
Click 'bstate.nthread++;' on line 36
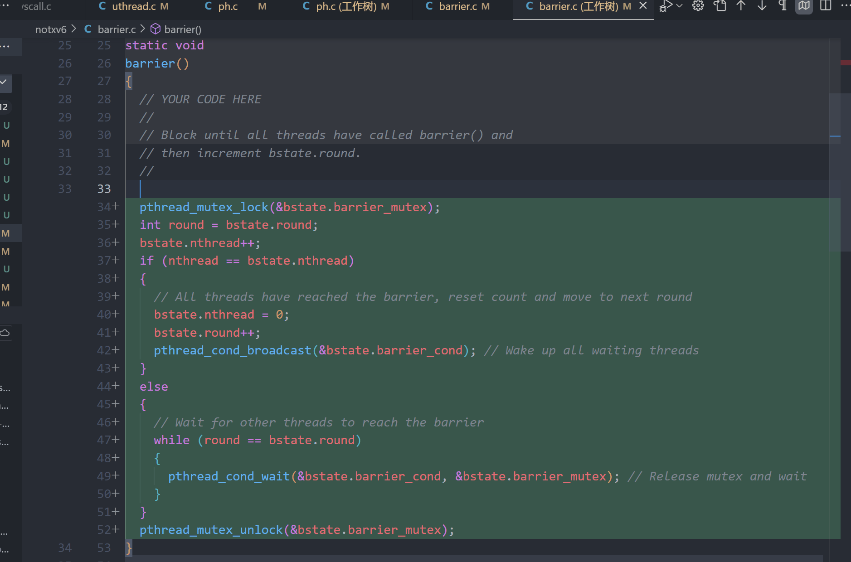(x=200, y=243)
